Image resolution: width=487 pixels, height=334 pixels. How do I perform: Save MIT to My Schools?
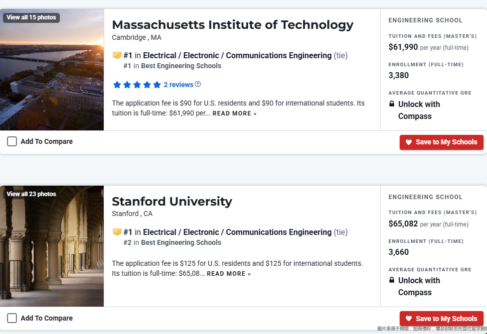click(x=441, y=142)
